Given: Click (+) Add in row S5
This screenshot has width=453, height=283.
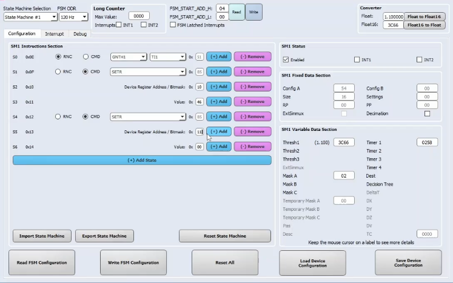Looking at the screenshot, I should tap(219, 132).
